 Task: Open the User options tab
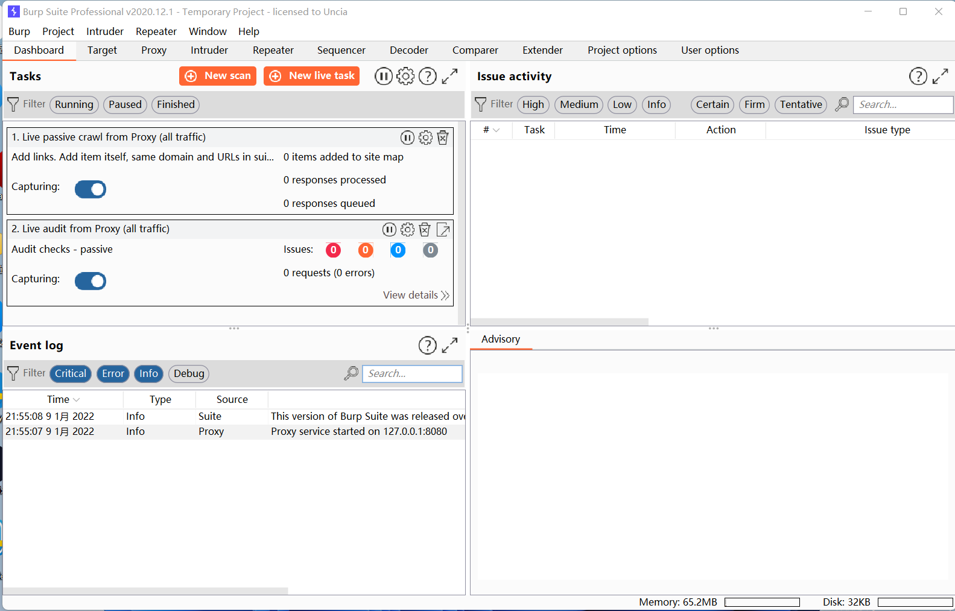click(x=710, y=51)
